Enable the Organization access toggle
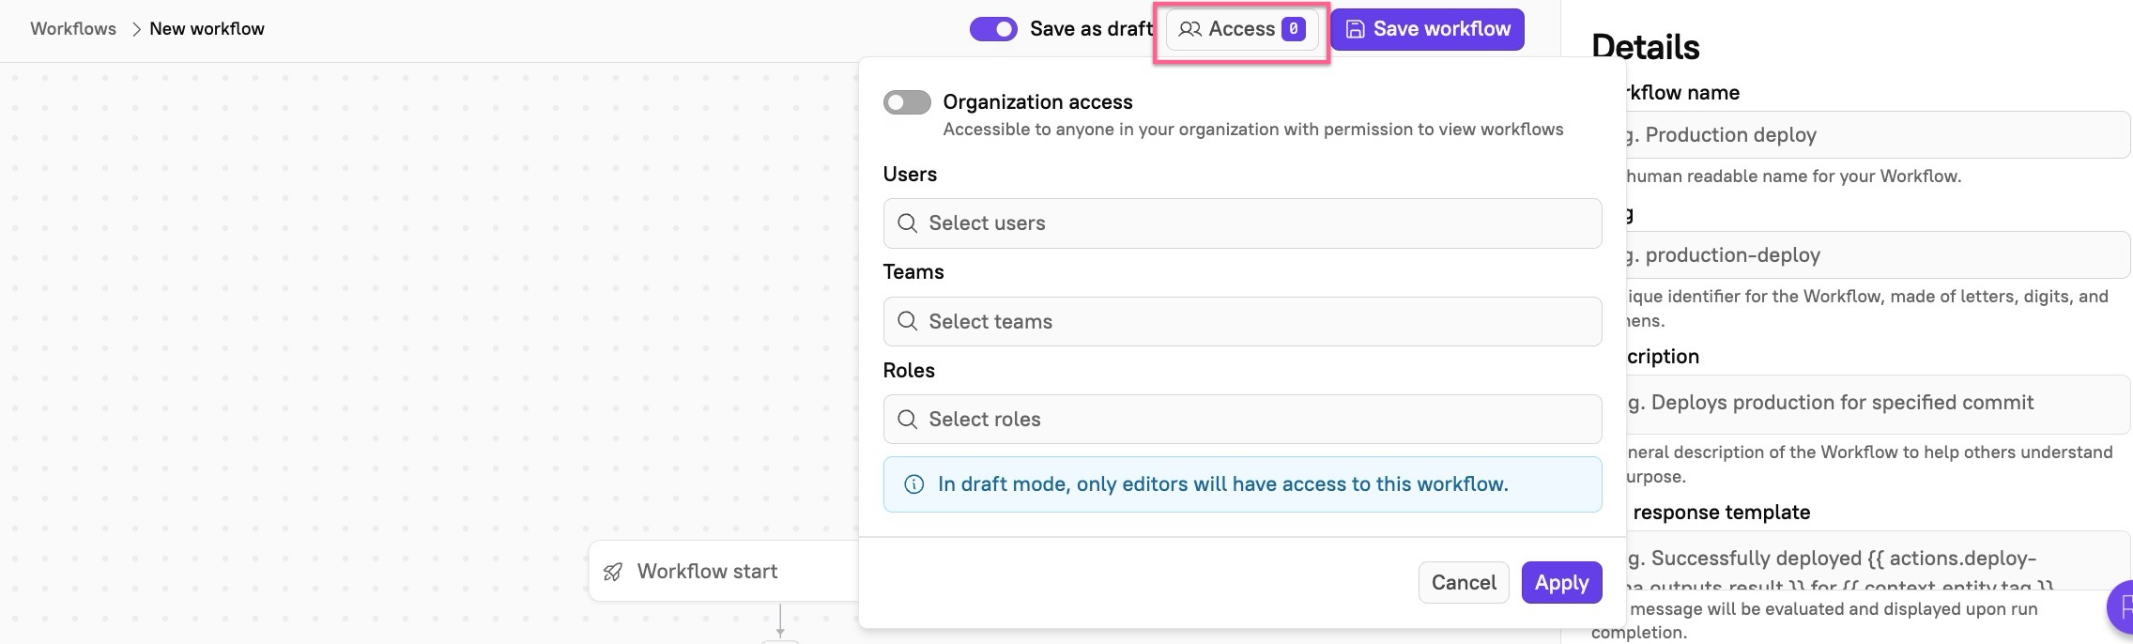Image resolution: width=2133 pixels, height=644 pixels. pos(907,102)
